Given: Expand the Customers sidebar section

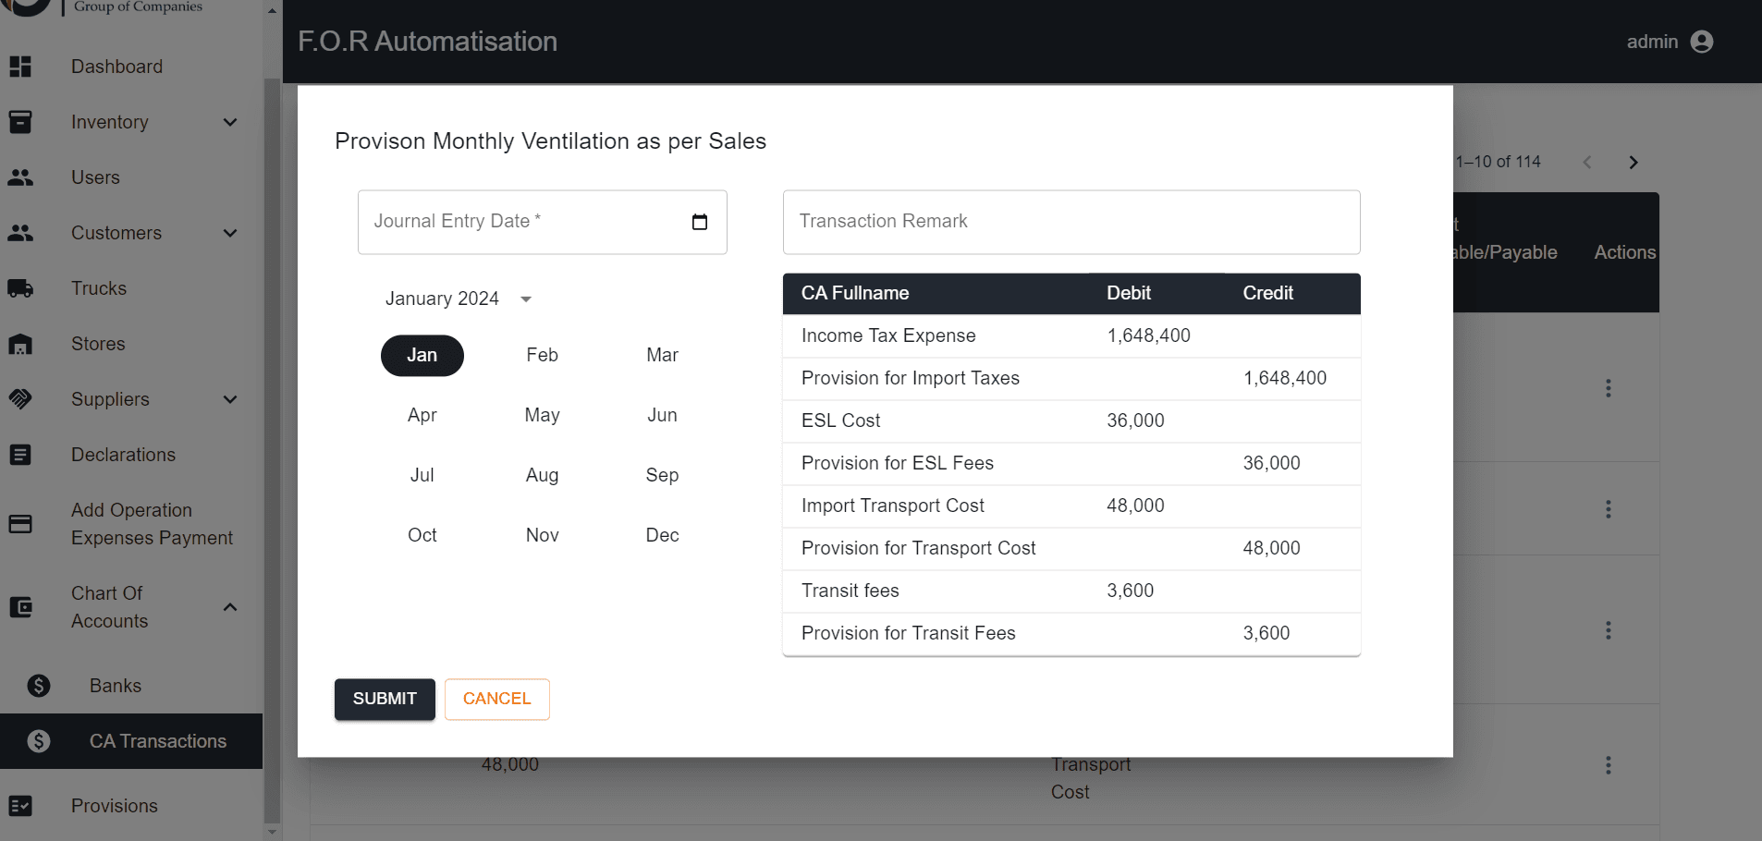Looking at the screenshot, I should click(229, 233).
